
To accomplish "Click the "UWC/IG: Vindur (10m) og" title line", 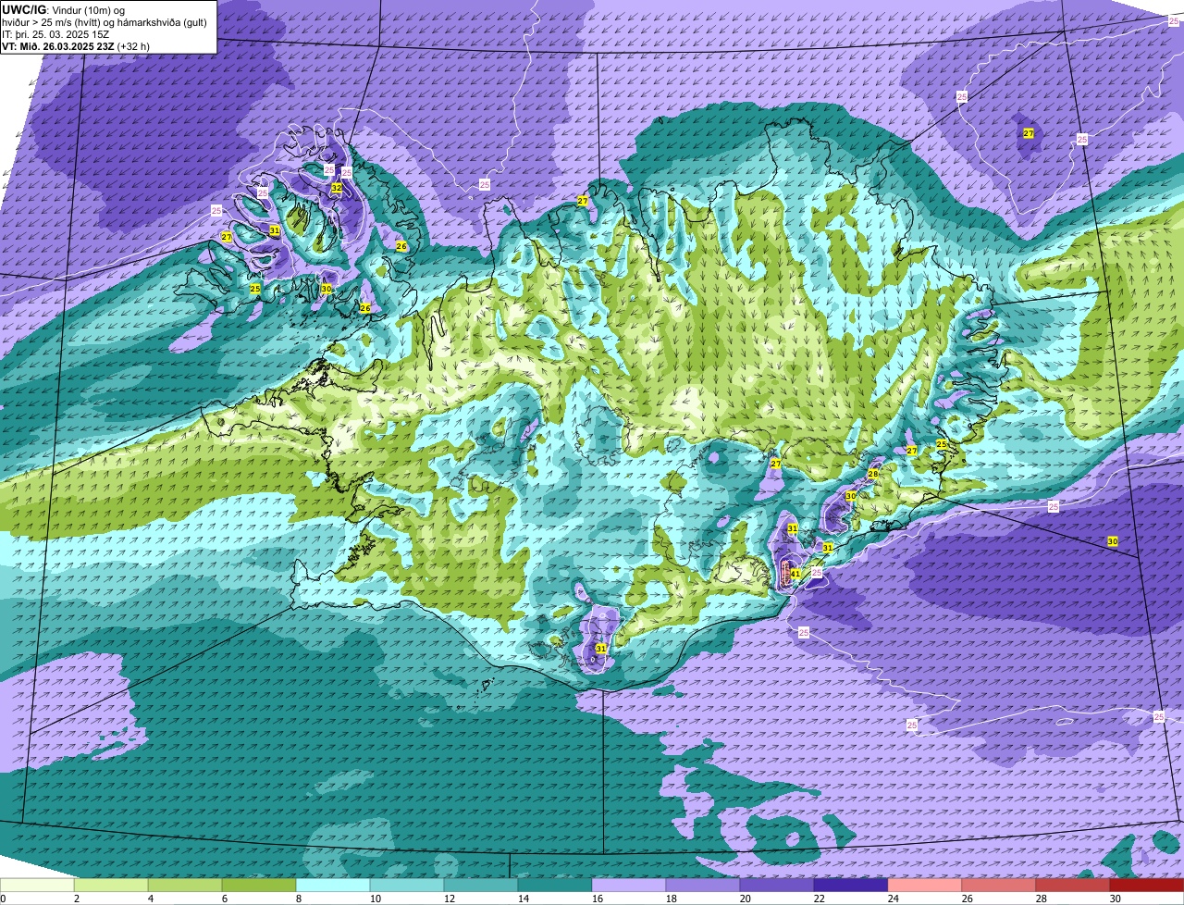I will pos(64,9).
